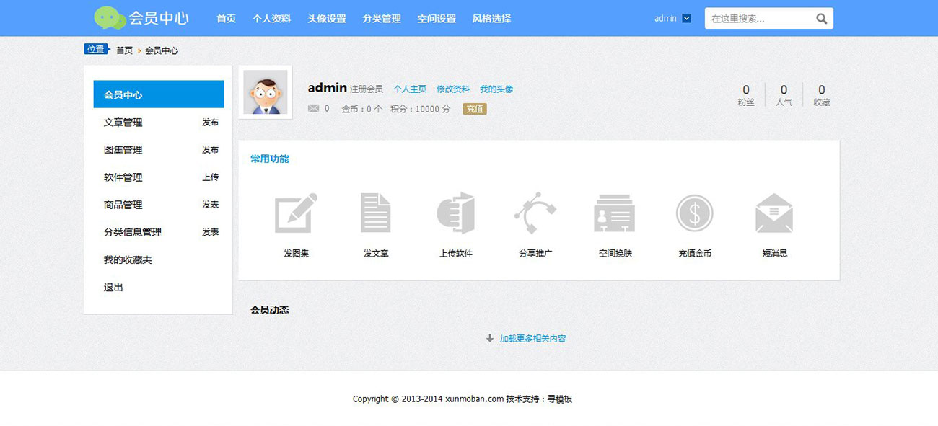Click the 充值 recharge button
The image size is (938, 426).
[475, 109]
